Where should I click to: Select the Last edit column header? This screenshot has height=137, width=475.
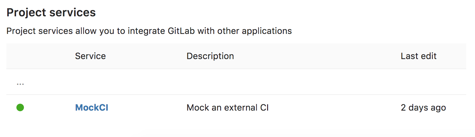click(419, 56)
